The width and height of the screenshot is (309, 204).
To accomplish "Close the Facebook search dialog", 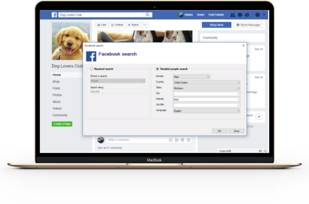I will coord(243,45).
